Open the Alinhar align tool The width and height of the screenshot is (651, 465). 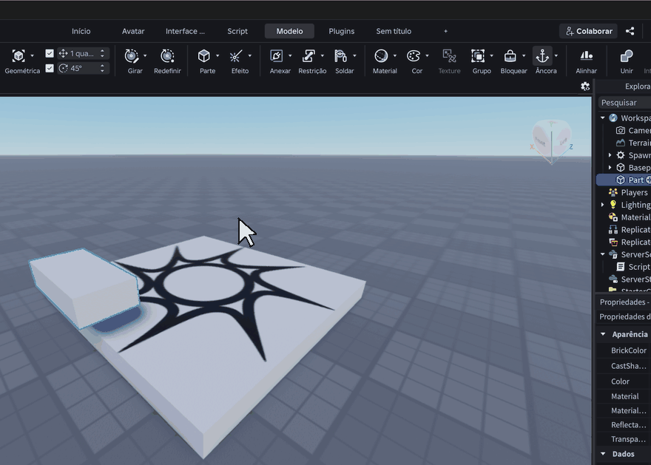click(586, 55)
